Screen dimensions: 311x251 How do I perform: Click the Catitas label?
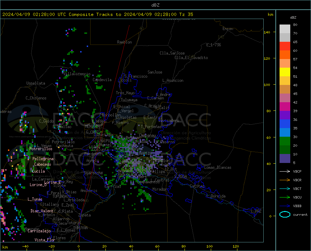tap(197, 186)
